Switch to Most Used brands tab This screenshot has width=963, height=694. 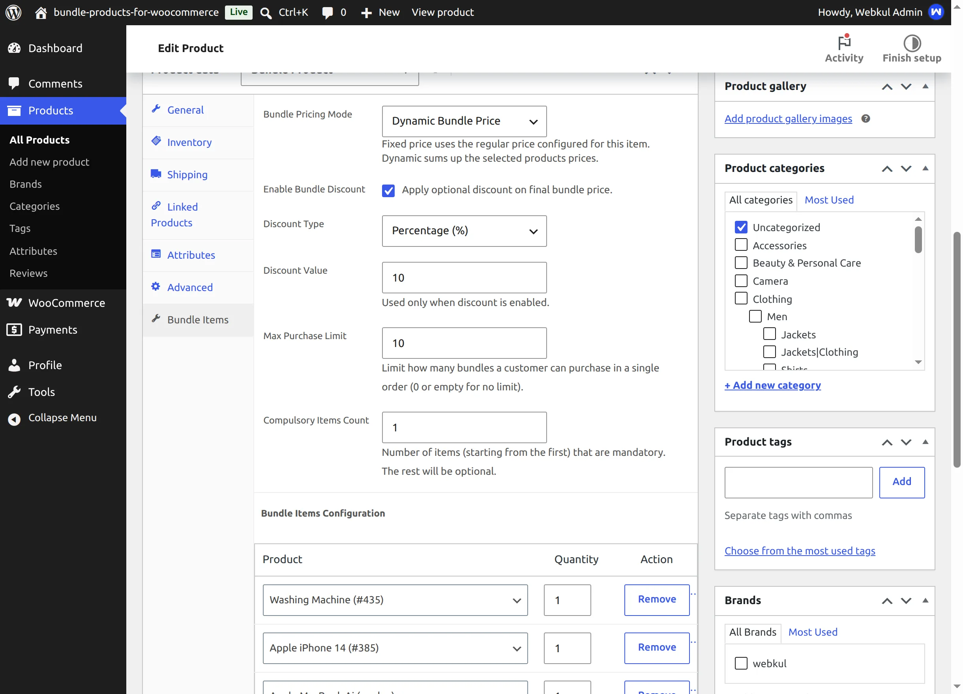tap(812, 632)
